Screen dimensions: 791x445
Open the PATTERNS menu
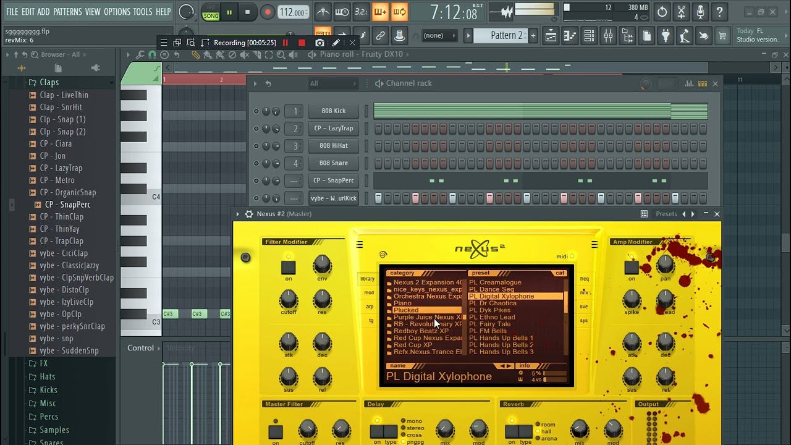(x=67, y=12)
